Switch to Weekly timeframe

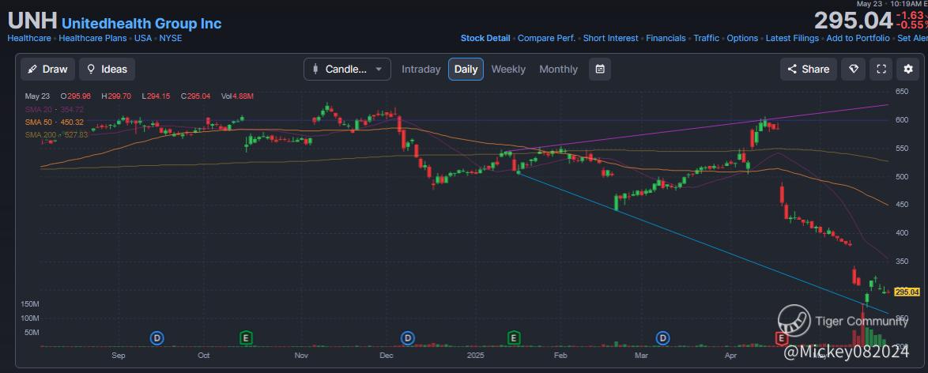click(507, 70)
